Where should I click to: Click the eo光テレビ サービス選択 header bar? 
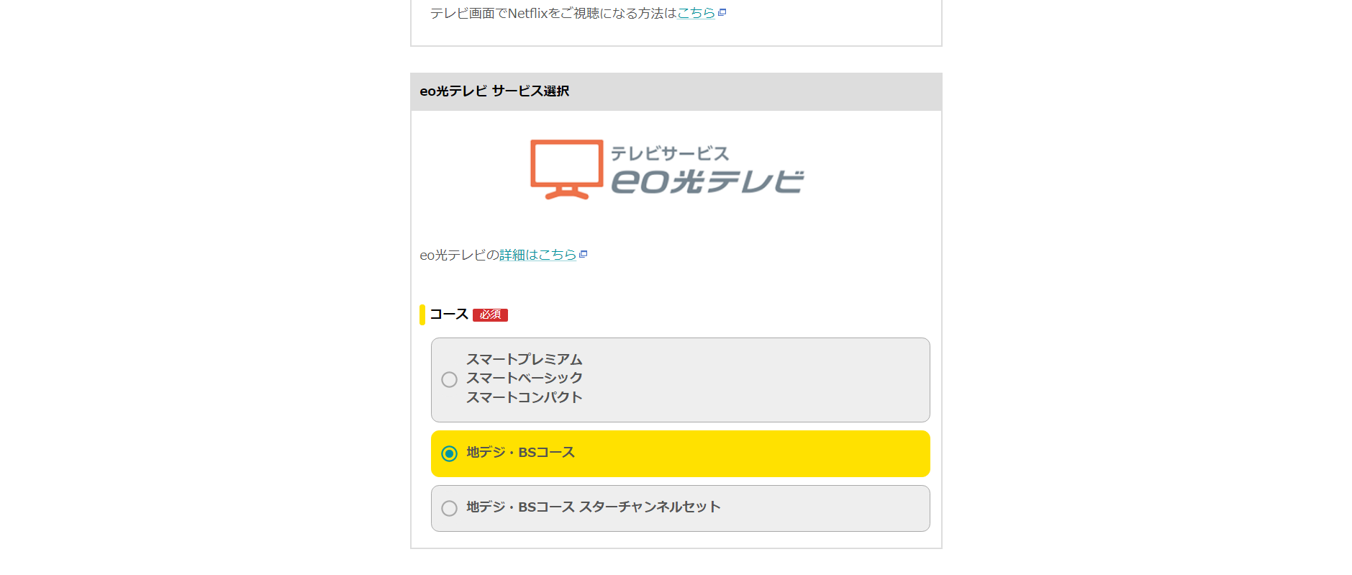pos(676,91)
